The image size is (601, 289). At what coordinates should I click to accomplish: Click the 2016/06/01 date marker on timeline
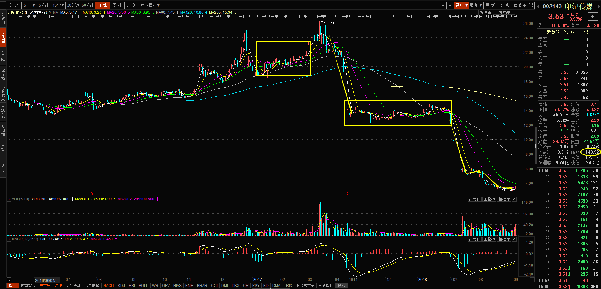click(x=47, y=280)
